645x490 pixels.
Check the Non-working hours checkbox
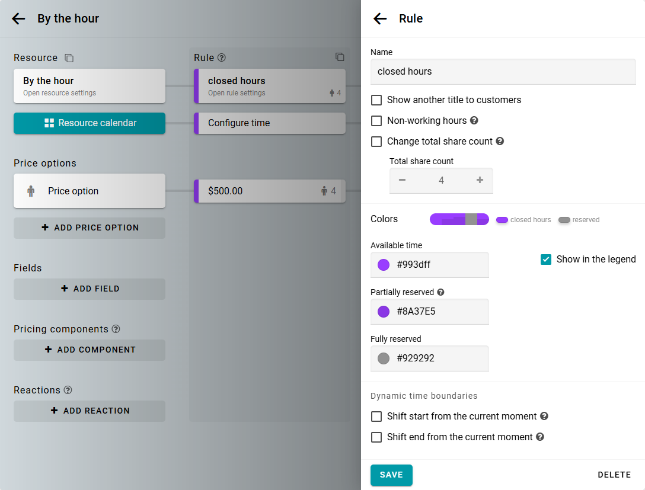point(376,121)
